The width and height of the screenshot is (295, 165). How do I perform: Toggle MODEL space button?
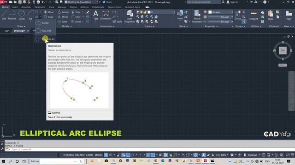99,155
